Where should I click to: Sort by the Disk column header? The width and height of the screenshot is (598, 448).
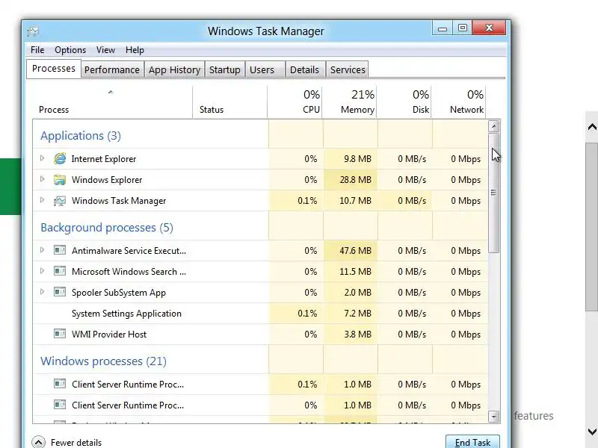click(404, 102)
